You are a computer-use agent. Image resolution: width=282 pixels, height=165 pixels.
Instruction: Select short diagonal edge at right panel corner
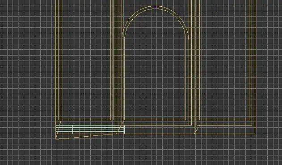[197, 129]
